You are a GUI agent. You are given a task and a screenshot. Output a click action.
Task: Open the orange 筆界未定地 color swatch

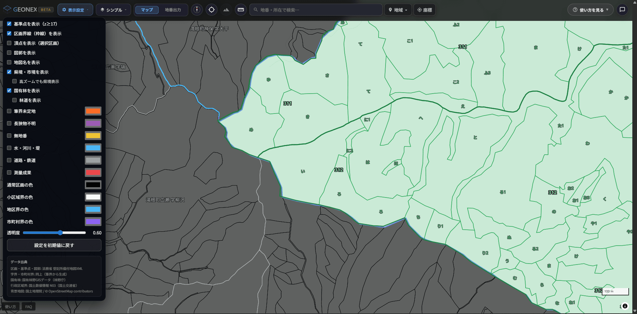pos(93,111)
